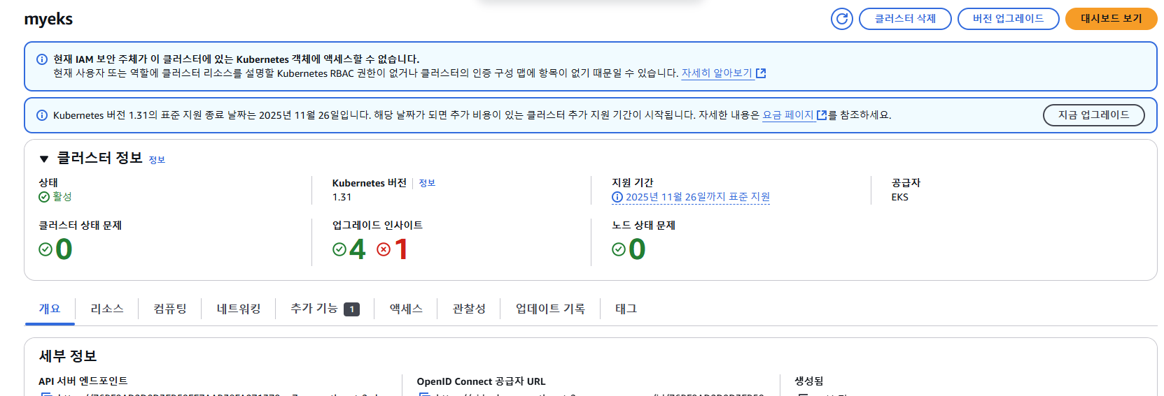Image resolution: width=1164 pixels, height=396 pixels.
Task: Click the cluster health issue count 0
Action: [64, 249]
